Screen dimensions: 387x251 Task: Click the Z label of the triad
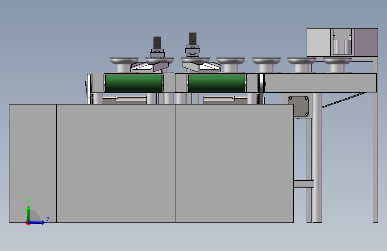coord(48,220)
